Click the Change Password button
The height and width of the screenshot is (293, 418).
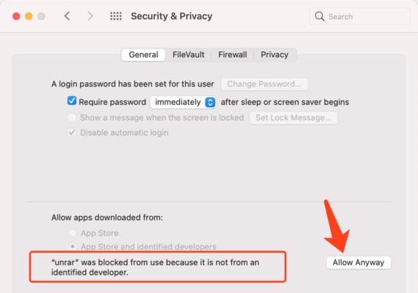click(x=264, y=84)
